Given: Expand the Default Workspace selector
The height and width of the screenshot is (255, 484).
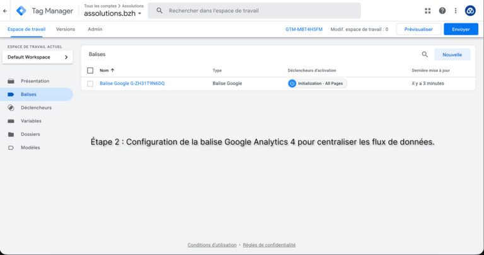Looking at the screenshot, I should (x=38, y=57).
